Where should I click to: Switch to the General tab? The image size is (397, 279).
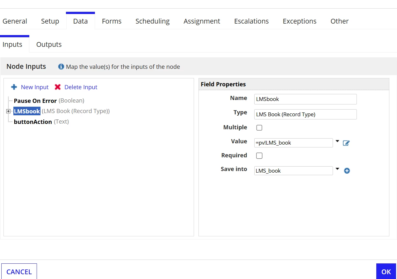click(x=15, y=21)
